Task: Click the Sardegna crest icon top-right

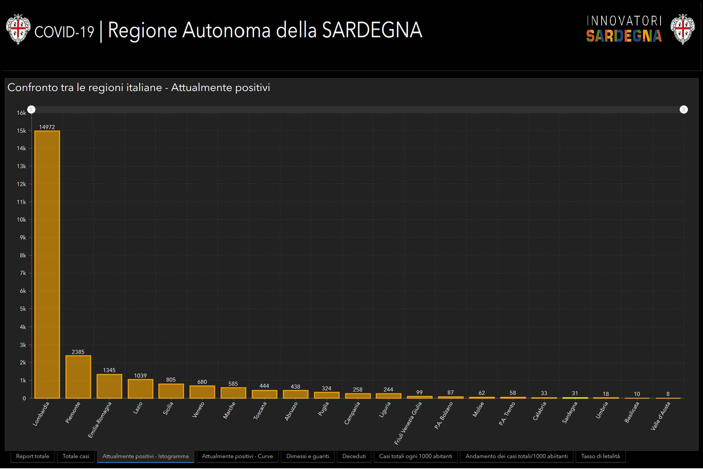Action: pyautogui.click(x=682, y=30)
